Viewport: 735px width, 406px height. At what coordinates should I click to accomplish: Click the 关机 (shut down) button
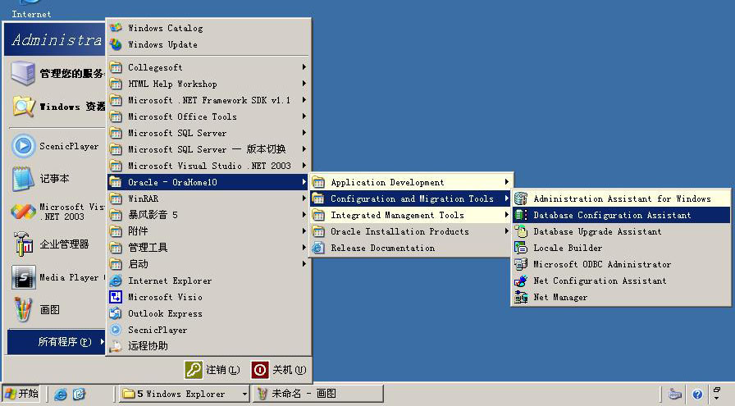280,370
